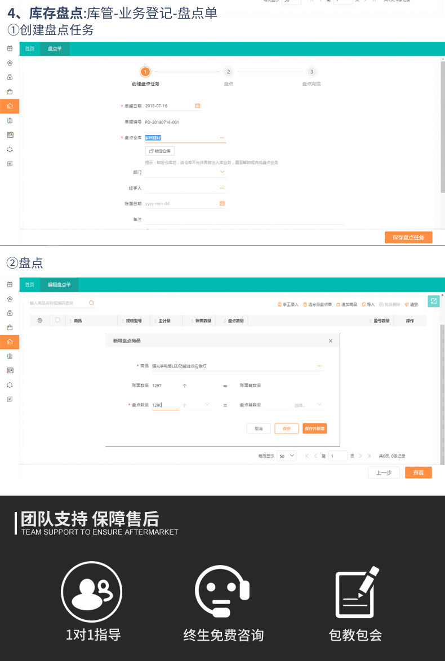
Task: Click the 单据日期 field showing 2018-07-16
Action: pos(173,106)
